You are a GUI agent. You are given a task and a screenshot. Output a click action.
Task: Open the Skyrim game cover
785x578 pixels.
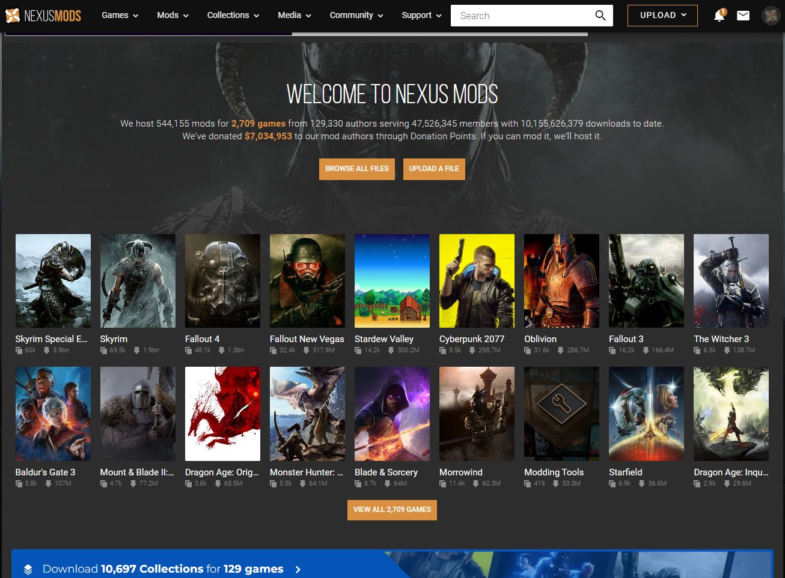[138, 281]
